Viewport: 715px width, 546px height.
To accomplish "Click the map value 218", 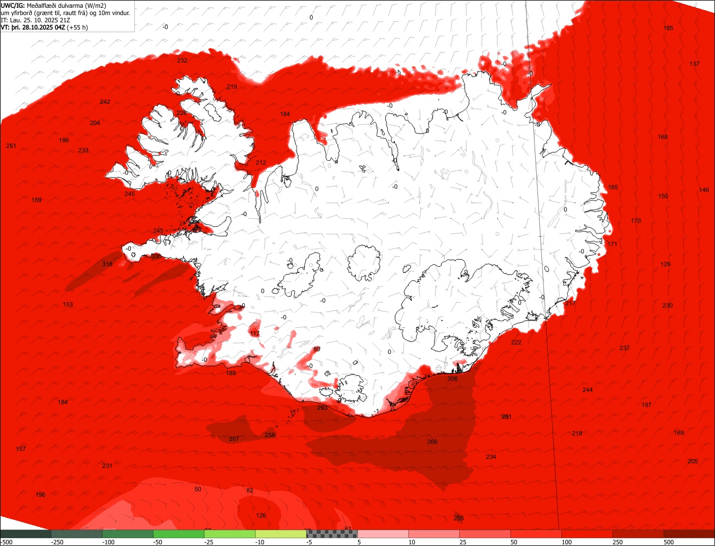I will coord(577,433).
